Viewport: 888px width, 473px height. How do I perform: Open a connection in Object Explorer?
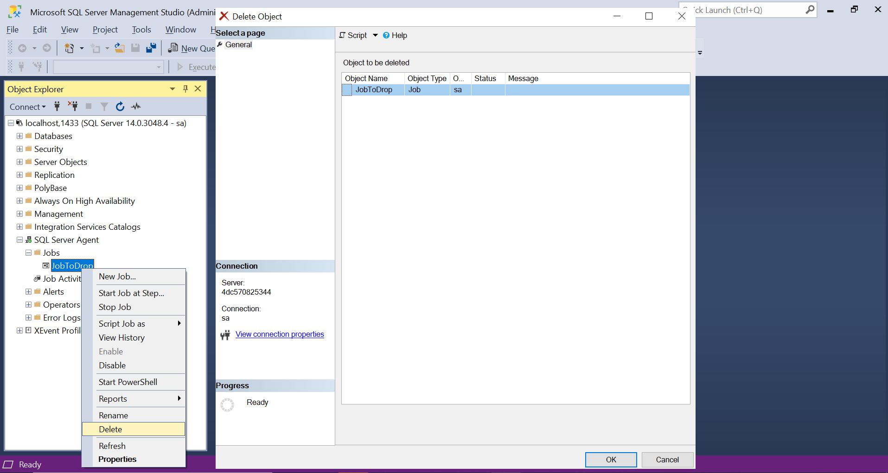[57, 107]
